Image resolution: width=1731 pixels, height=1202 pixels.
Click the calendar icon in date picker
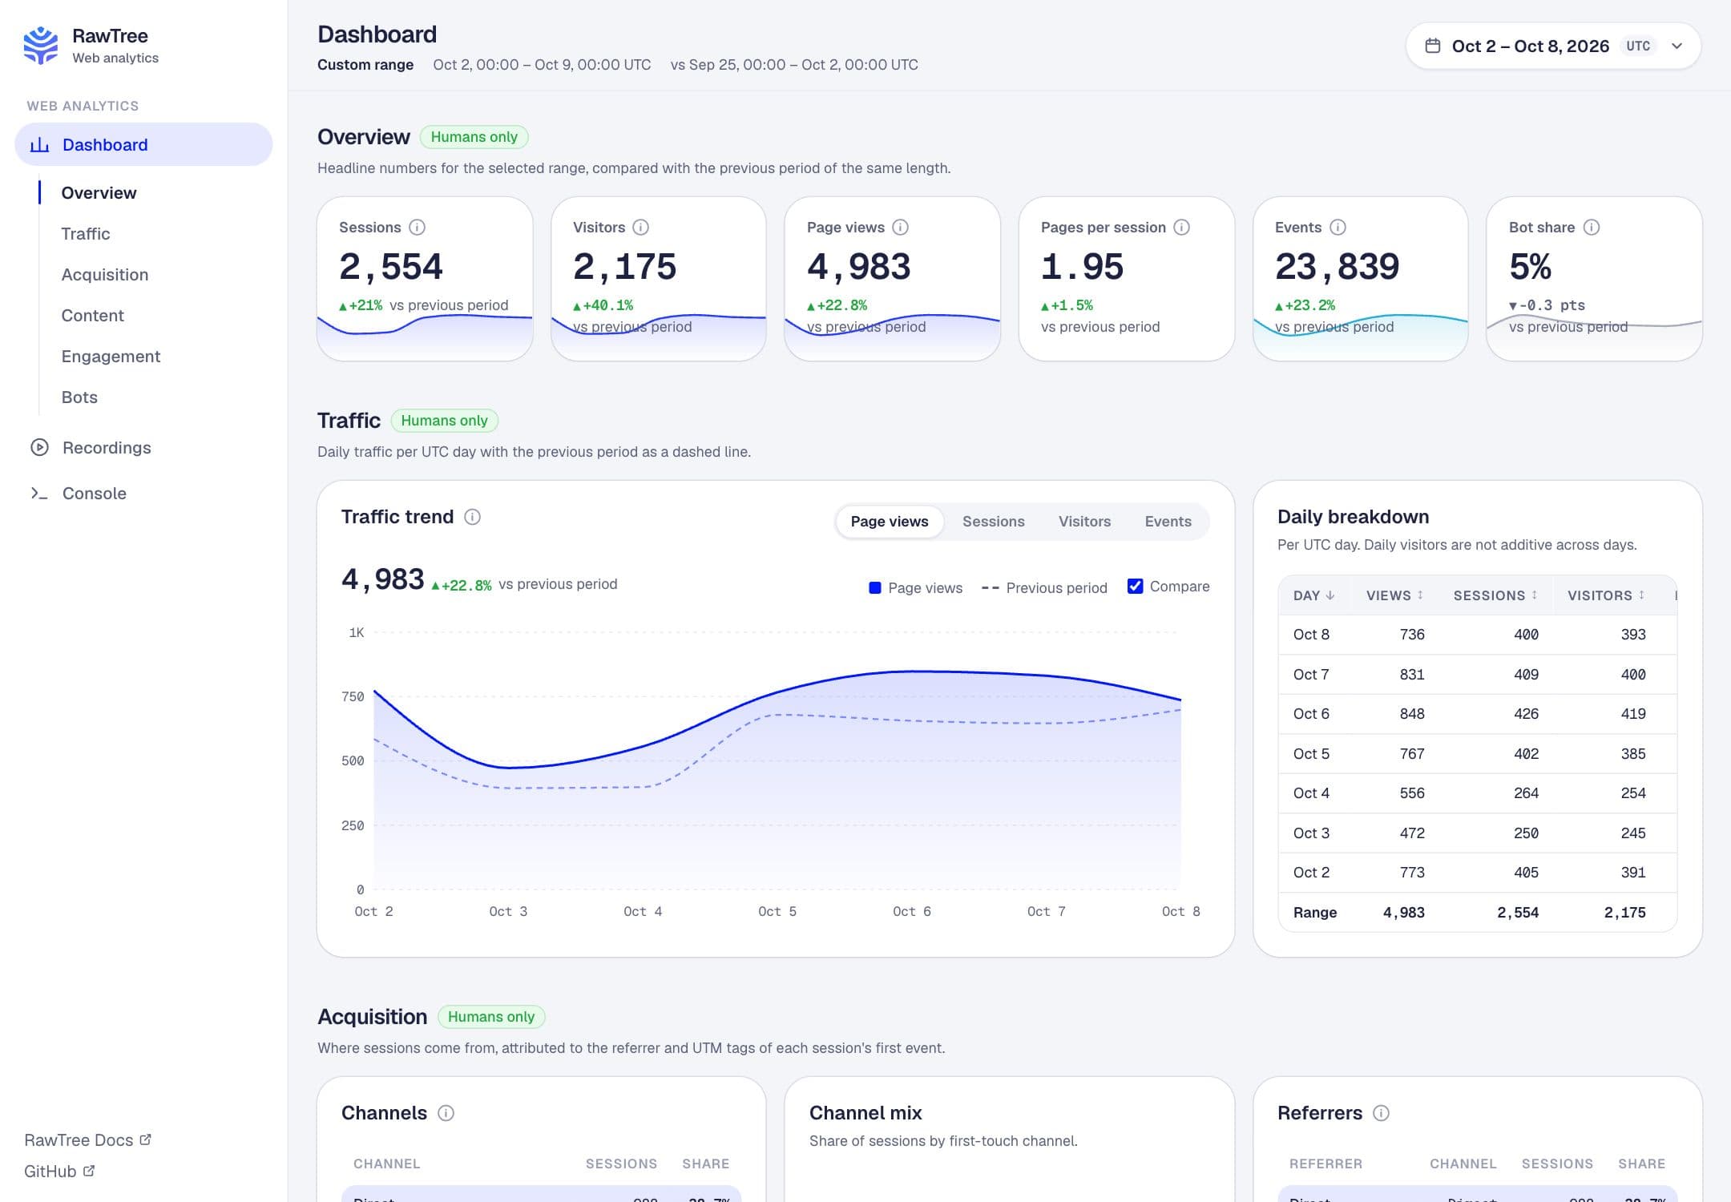pos(1433,46)
